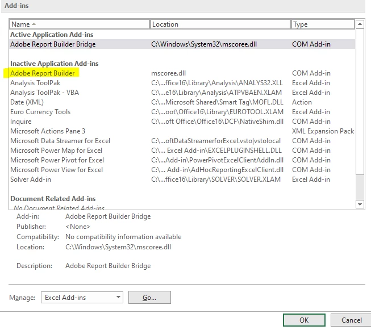Viewport: 371px width, 330px height.
Task: Click the PowerPivotExcelClientAddIn.dll location path
Action: [217, 160]
